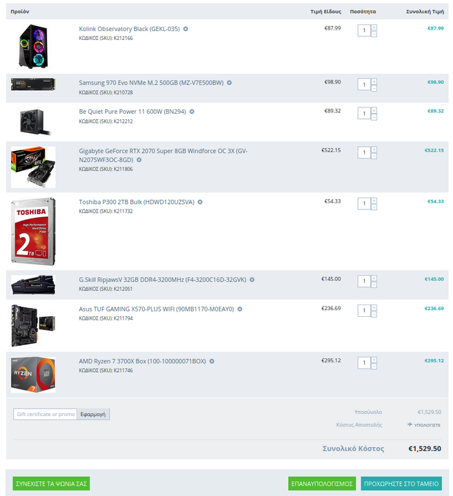
Task: Click the Εφαρμογή promo code button
Action: point(93,414)
